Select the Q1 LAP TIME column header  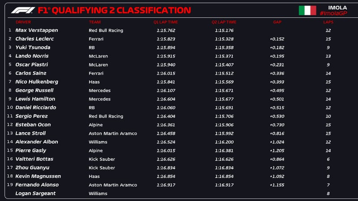coord(166,22)
